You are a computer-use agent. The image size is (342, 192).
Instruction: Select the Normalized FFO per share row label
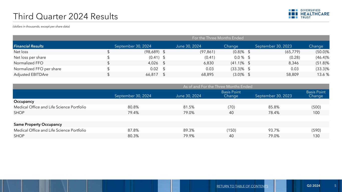coord(37,69)
